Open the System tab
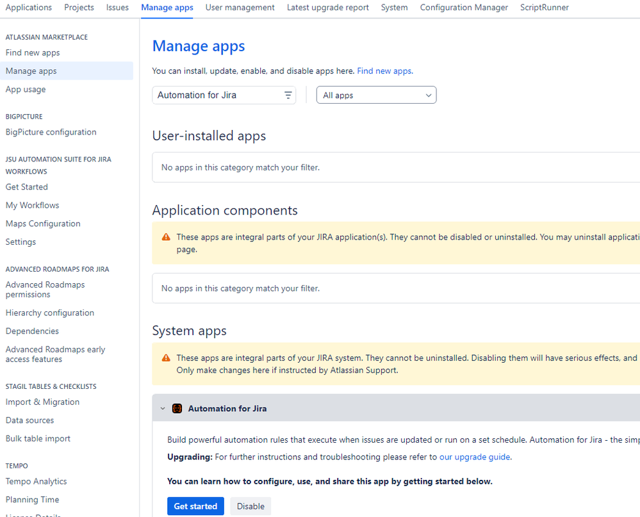 pos(394,7)
